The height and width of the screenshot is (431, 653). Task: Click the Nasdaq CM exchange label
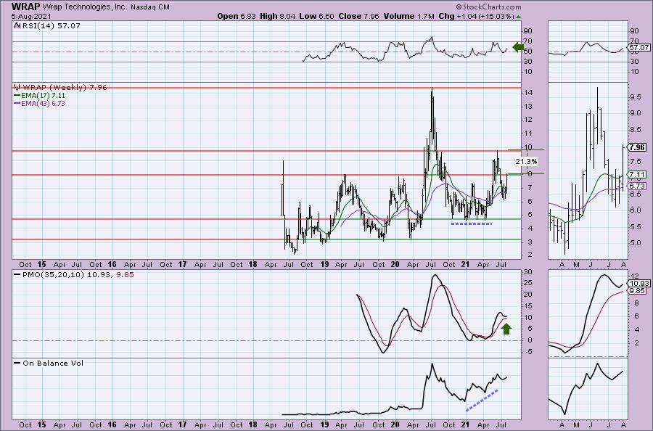tap(150, 7)
